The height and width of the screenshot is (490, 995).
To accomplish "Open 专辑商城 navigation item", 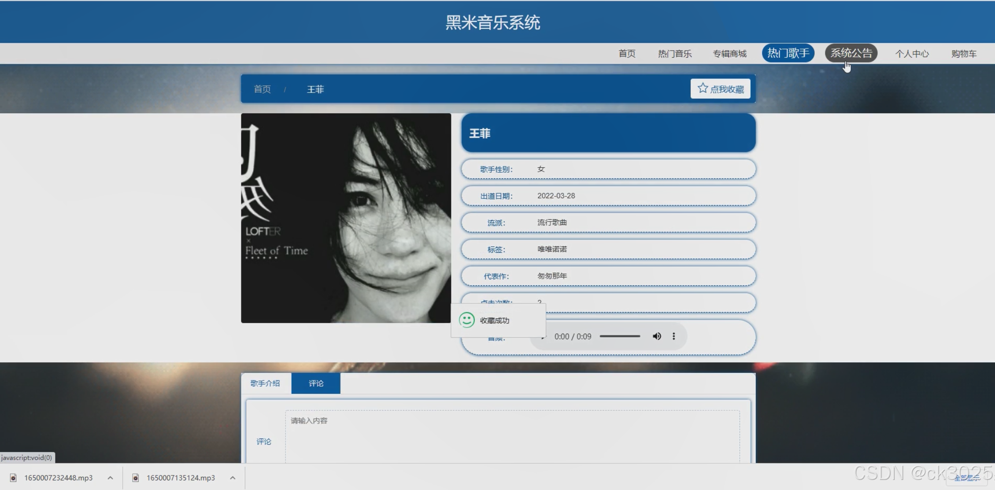I will [730, 54].
